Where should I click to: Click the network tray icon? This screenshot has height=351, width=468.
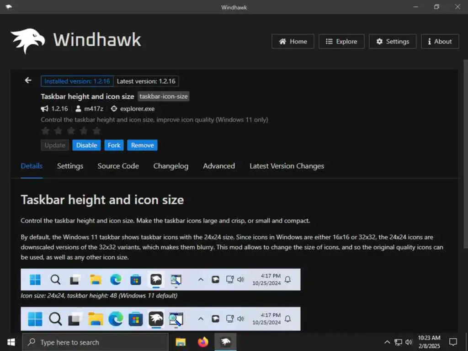pos(399,342)
